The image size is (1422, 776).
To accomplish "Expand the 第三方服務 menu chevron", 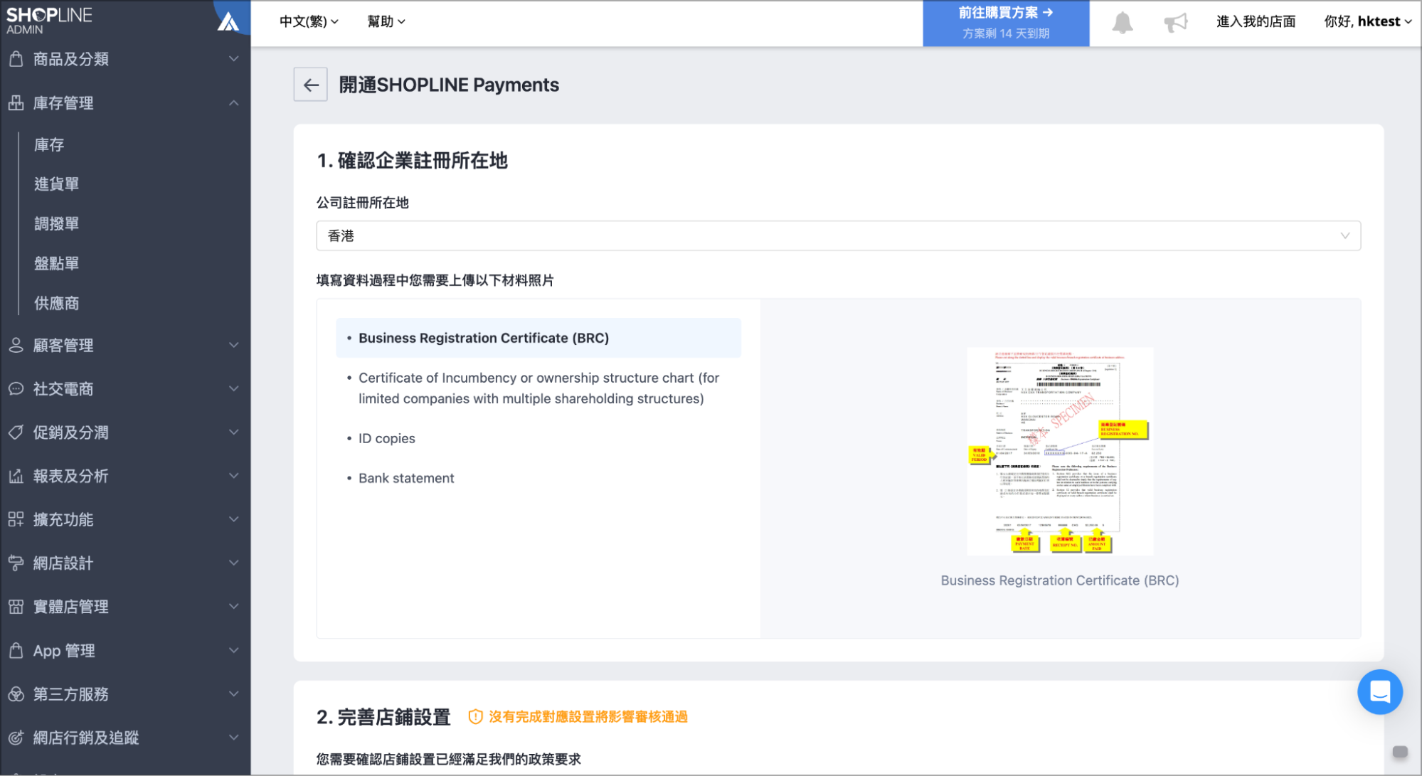I will point(233,694).
